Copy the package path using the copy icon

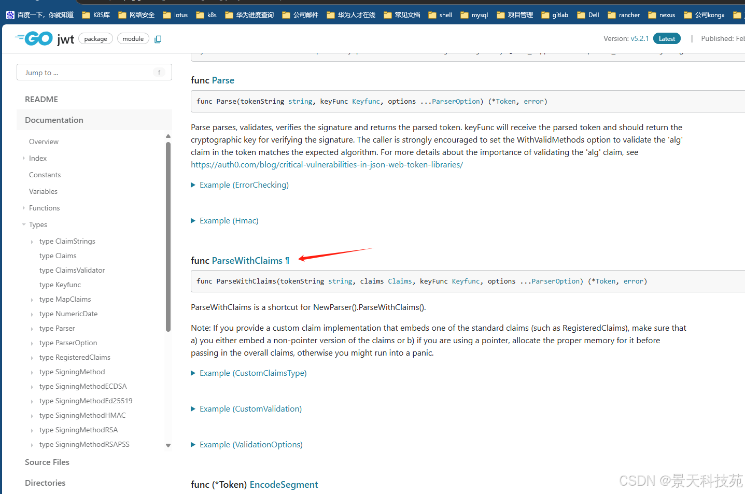158,39
